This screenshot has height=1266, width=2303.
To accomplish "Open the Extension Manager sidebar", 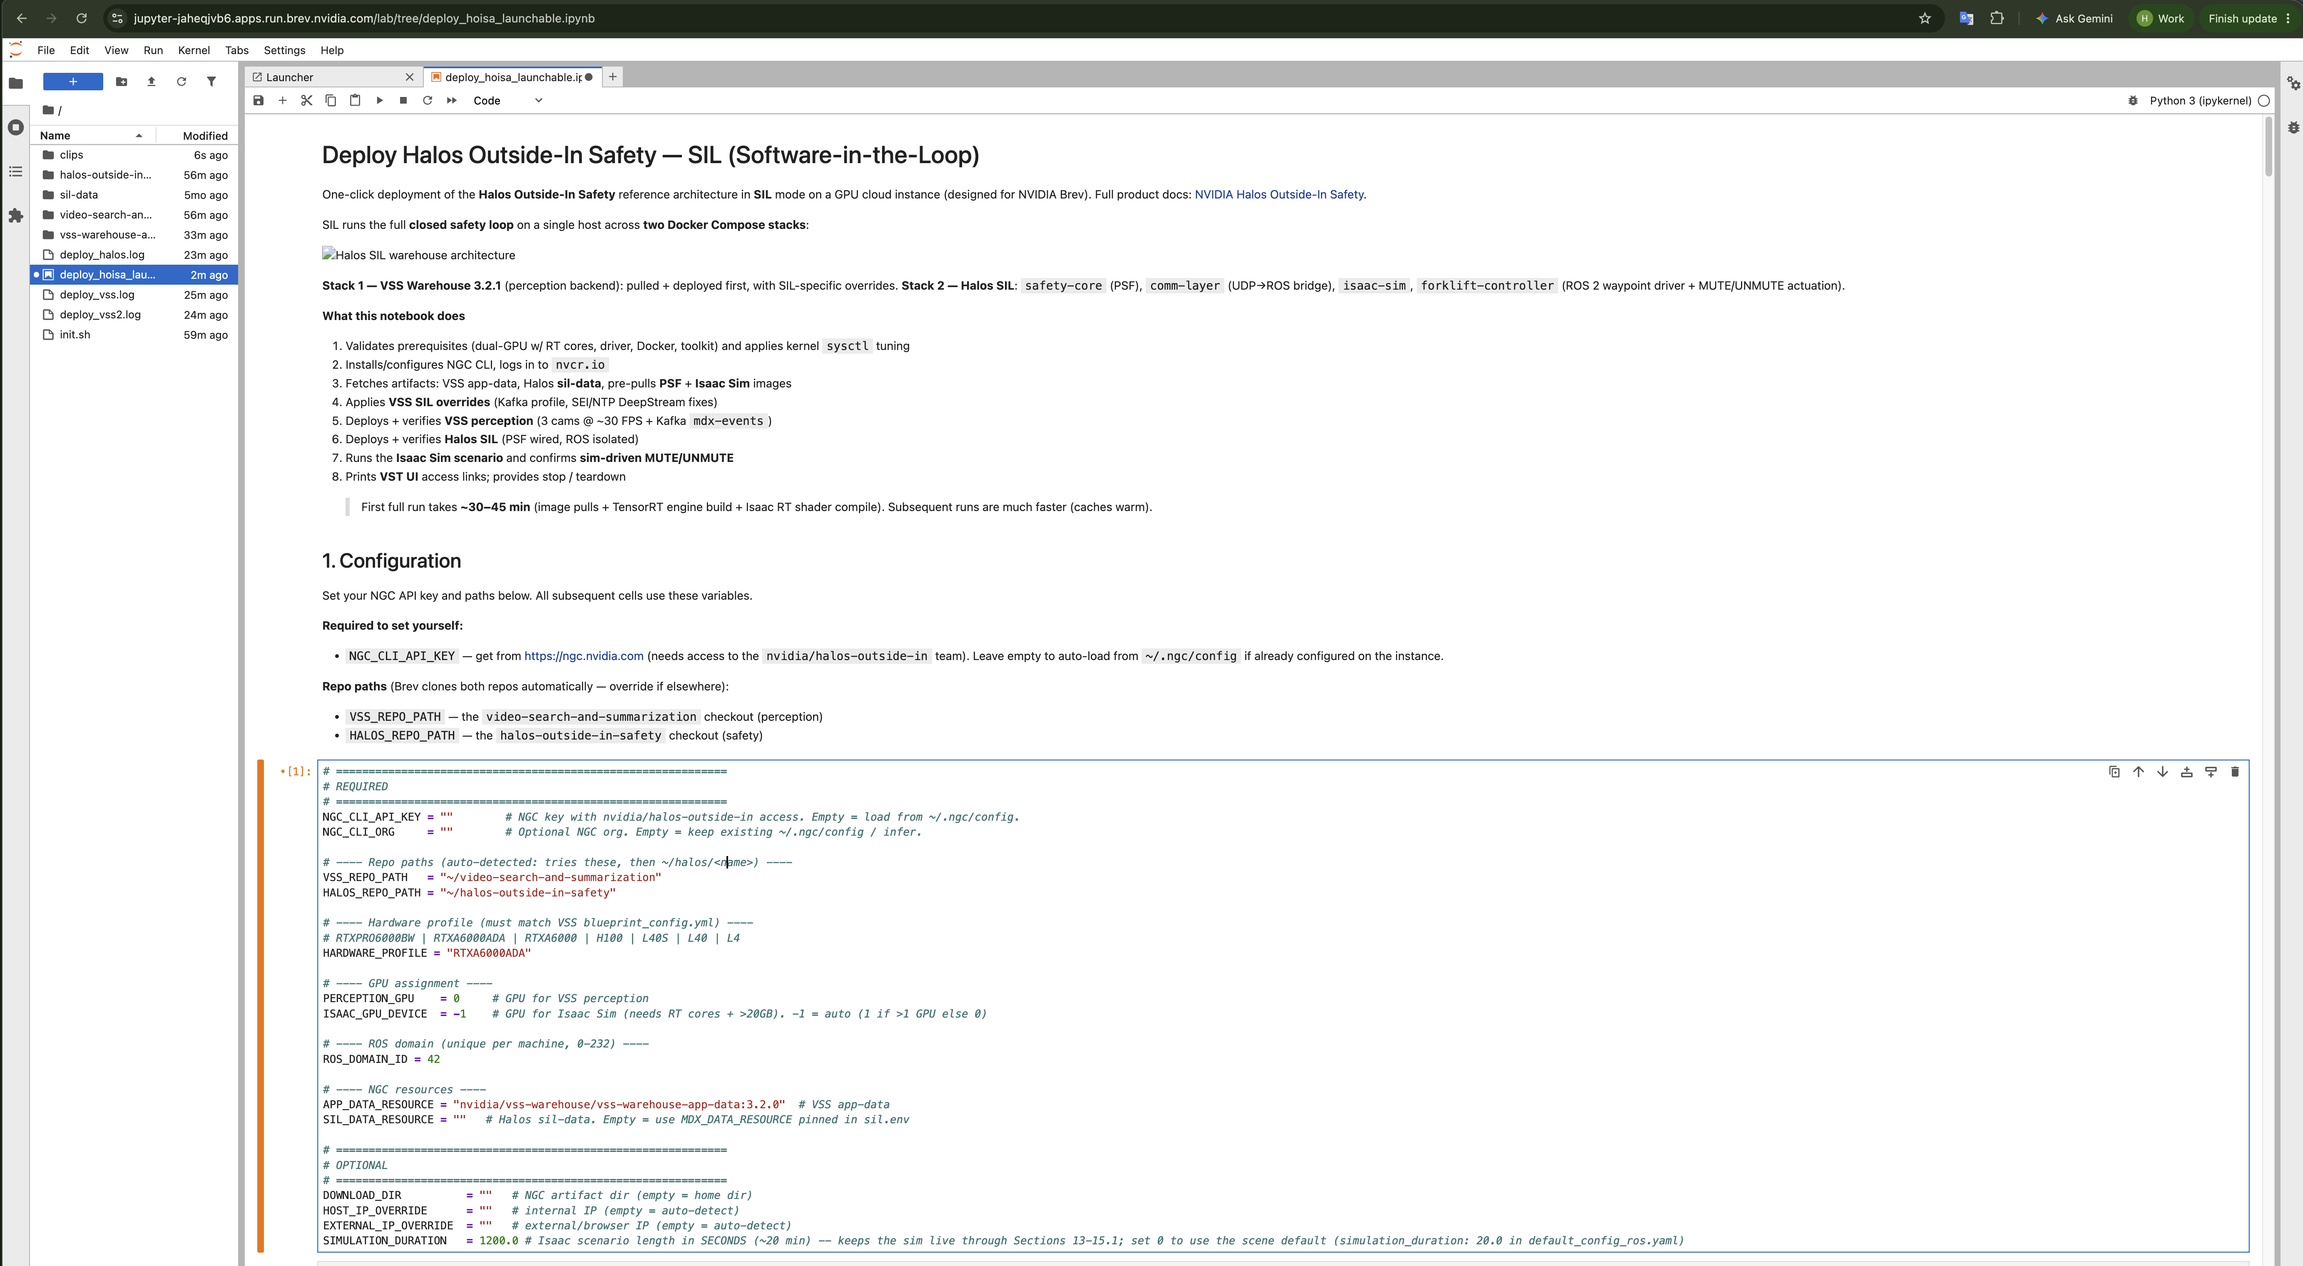I will pos(15,215).
